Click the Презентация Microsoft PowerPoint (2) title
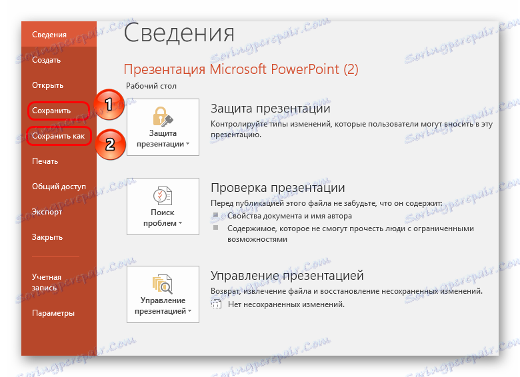Screen dimensions: 520x377 (x=241, y=69)
